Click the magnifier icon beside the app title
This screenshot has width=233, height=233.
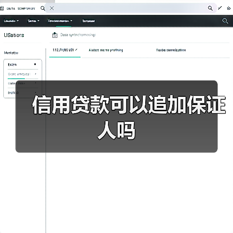coord(43,8)
